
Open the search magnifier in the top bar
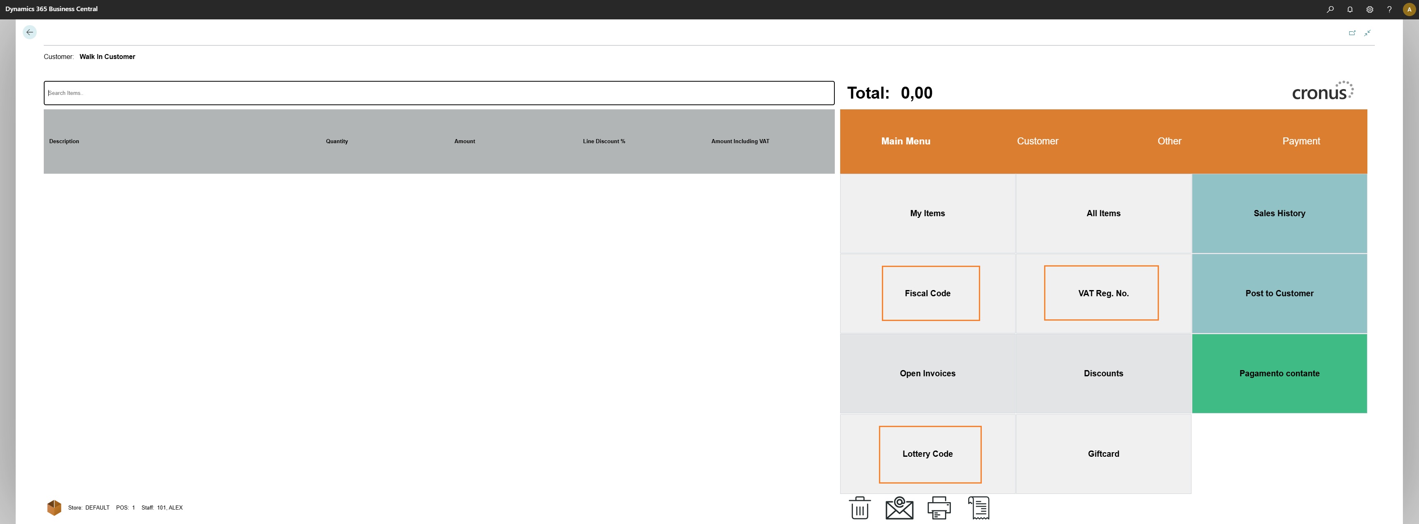1330,9
